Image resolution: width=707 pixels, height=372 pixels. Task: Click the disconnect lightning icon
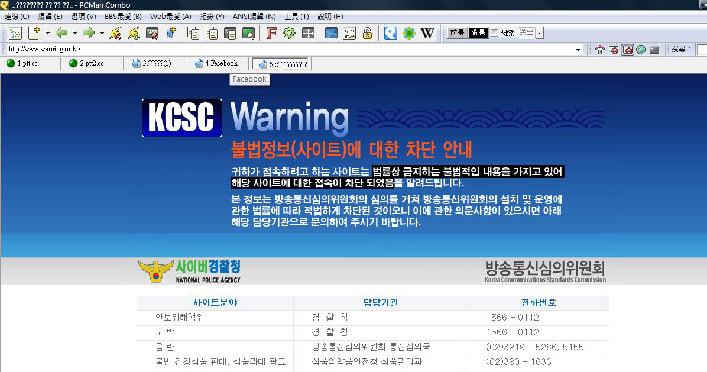pyautogui.click(x=115, y=33)
